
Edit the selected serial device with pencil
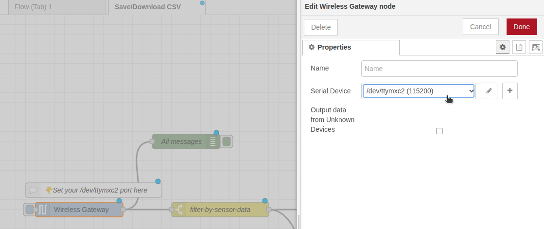pyautogui.click(x=489, y=91)
